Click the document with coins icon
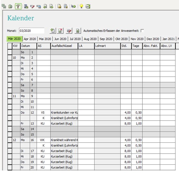This screenshot has width=179, height=173. [59, 6]
